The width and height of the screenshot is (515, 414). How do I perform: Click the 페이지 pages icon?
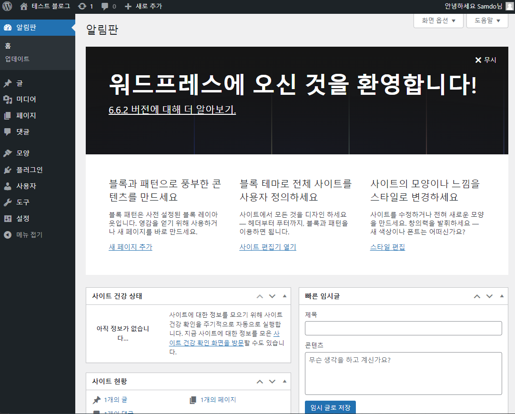click(x=8, y=116)
